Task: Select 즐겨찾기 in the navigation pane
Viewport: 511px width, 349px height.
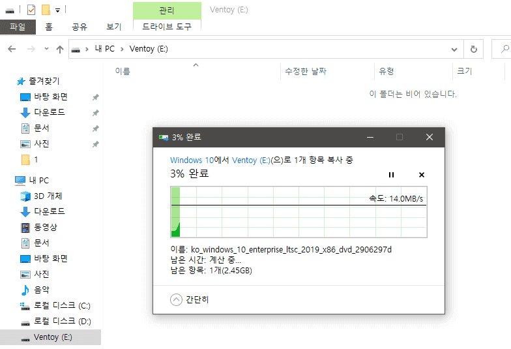Action: click(x=44, y=81)
